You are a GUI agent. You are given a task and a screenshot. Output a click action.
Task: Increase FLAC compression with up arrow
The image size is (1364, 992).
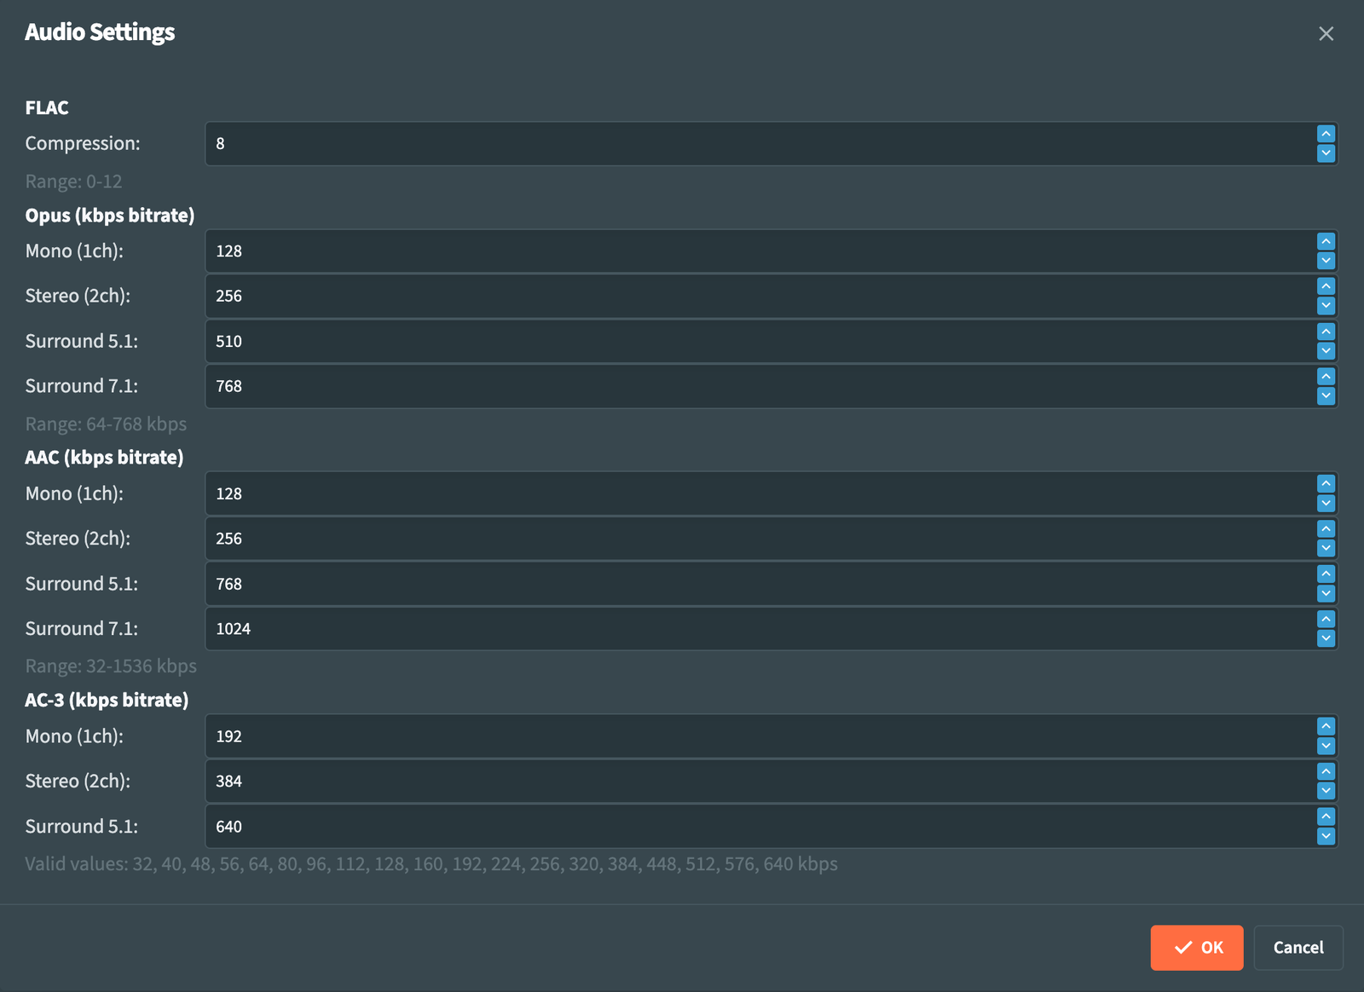(1326, 134)
